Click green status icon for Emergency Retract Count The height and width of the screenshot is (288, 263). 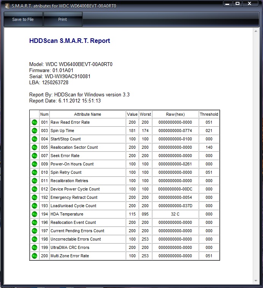click(x=34, y=197)
